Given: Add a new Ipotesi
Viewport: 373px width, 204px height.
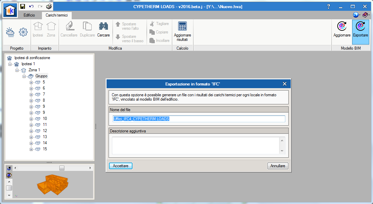Looking at the screenshot, I should pos(38,29).
